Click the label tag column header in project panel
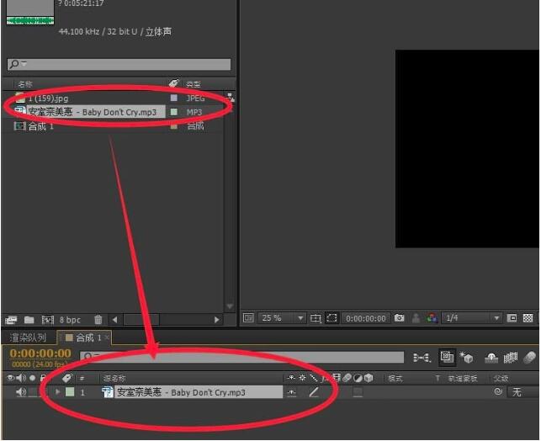Screen dimensions: 541x441 click(174, 83)
